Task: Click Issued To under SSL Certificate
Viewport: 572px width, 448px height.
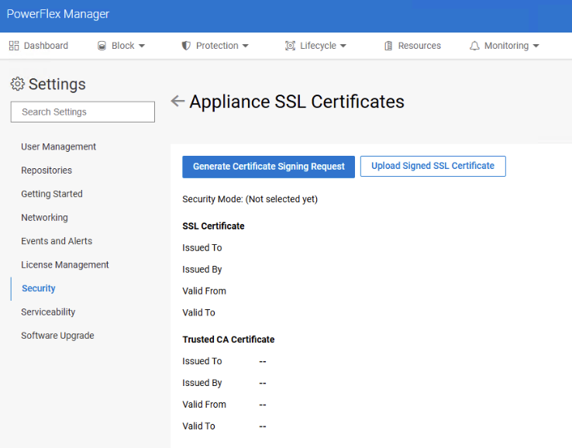Action: tap(202, 248)
